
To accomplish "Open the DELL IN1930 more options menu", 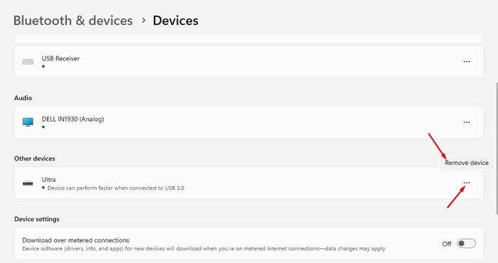I will (x=466, y=122).
